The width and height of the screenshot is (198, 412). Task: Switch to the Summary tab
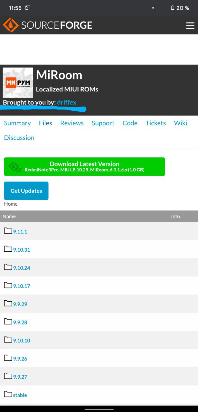(17, 123)
